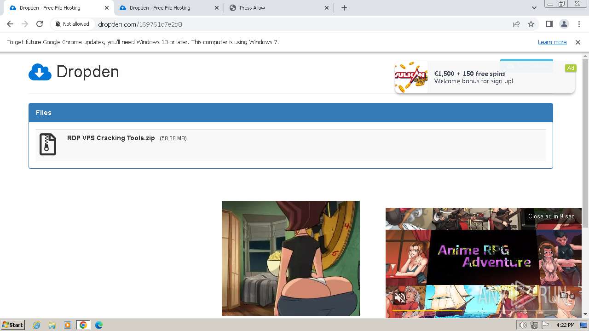The height and width of the screenshot is (331, 589).
Task: Unmute the Anime RPG video ad
Action: coord(400,298)
